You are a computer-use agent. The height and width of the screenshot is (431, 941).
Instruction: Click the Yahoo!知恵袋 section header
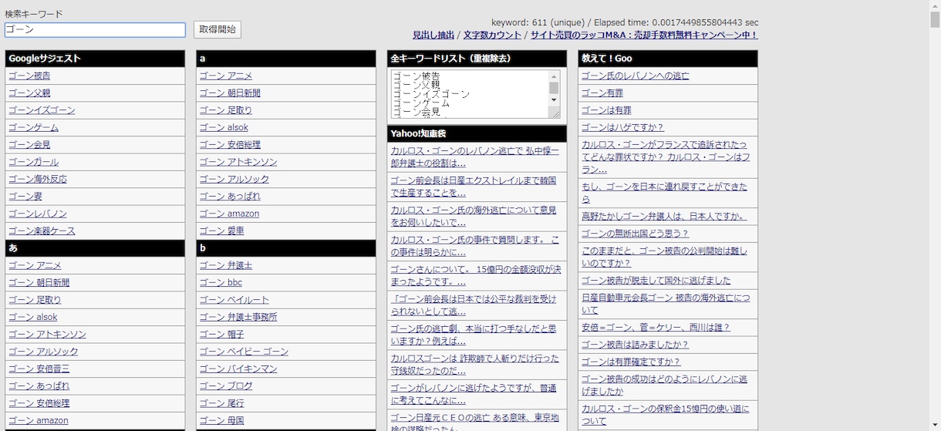point(477,133)
